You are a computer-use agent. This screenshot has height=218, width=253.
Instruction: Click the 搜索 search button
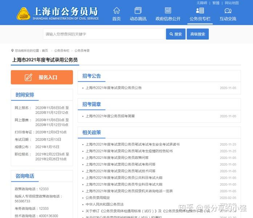click(x=176, y=34)
